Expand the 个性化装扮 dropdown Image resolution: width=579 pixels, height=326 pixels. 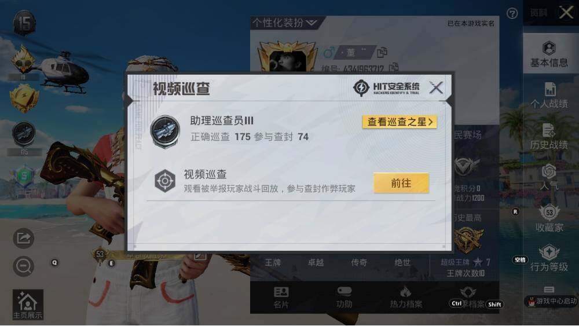tap(285, 23)
